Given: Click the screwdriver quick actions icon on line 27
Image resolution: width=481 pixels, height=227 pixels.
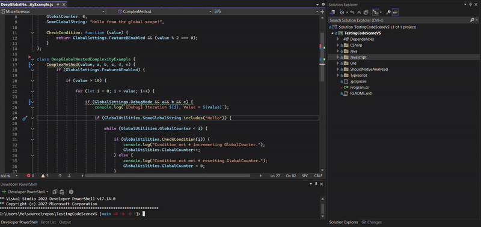Looking at the screenshot, I should [x=25, y=118].
